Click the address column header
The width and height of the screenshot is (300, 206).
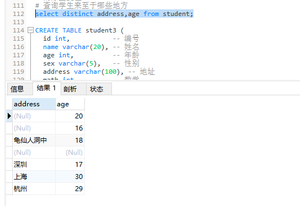tap(34, 104)
